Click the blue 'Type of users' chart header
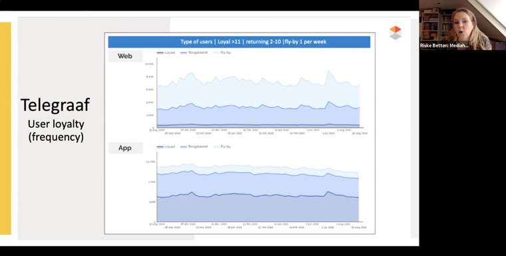506x256 pixels. [239, 42]
